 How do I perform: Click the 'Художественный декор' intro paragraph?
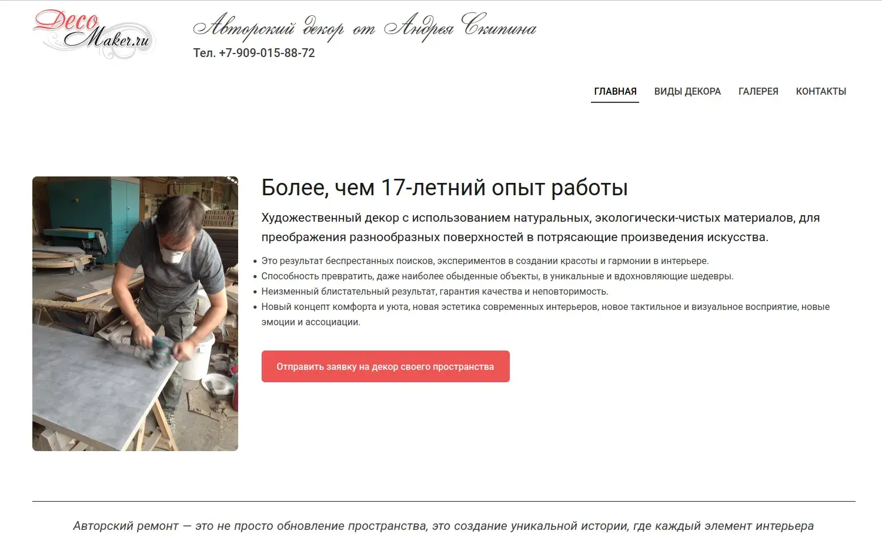pos(540,228)
